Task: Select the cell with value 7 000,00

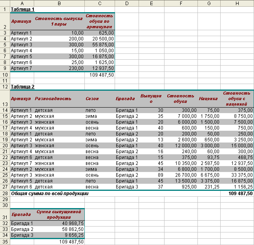Action: tap(181, 116)
